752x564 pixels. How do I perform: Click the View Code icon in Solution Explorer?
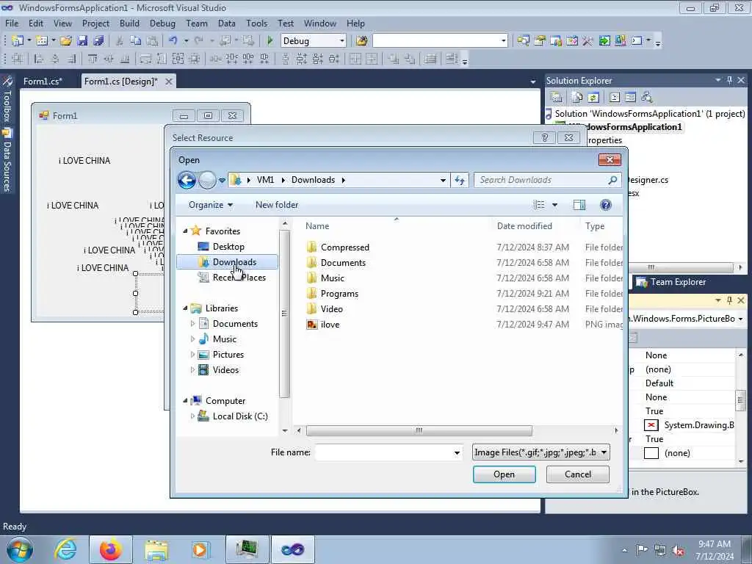[615, 98]
